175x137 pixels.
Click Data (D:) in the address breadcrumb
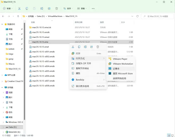pyautogui.click(x=41, y=16)
